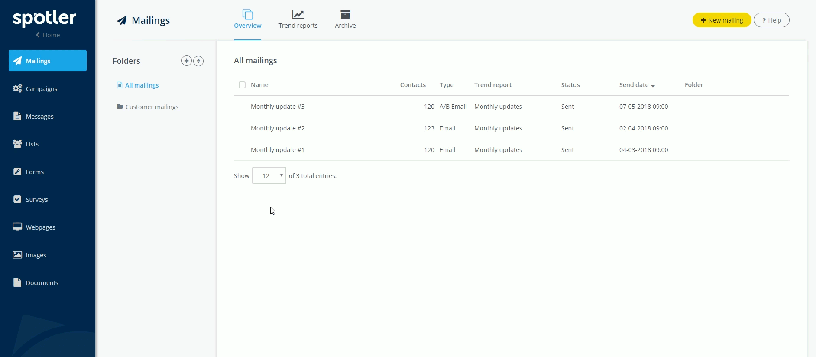Click the Archive box icon
The image size is (816, 357).
coord(345,14)
